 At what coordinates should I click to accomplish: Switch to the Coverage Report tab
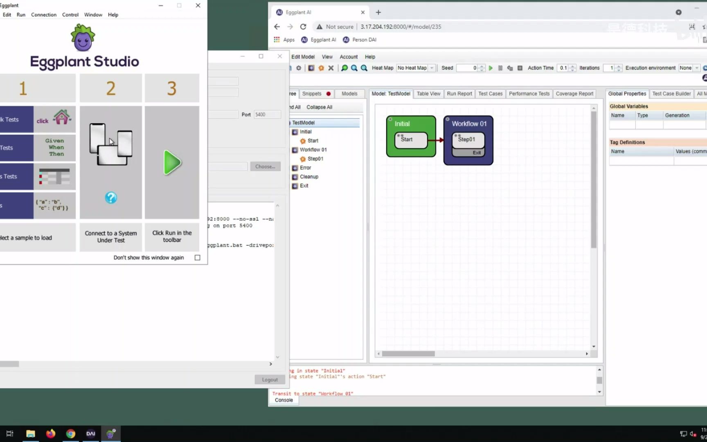[574, 94]
